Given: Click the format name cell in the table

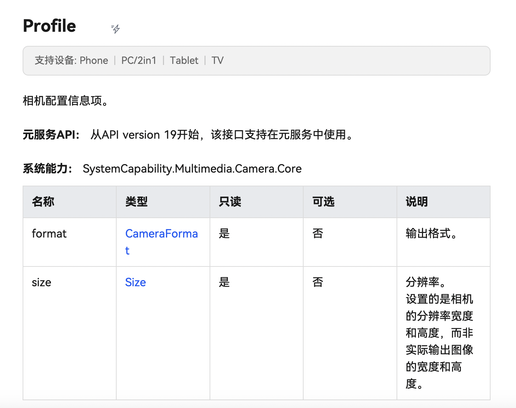Looking at the screenshot, I should 49,234.
